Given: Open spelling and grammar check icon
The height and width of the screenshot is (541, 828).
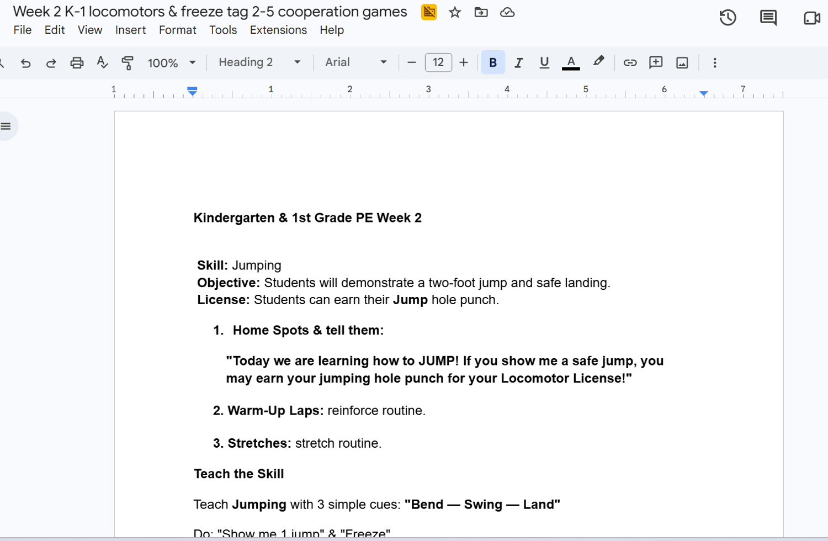Looking at the screenshot, I should click(x=102, y=63).
